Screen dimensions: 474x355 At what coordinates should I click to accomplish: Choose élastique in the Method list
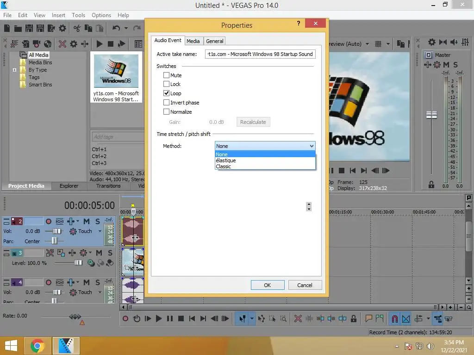[x=265, y=160]
